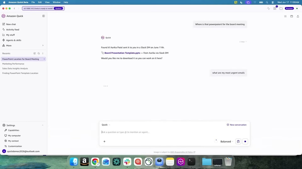Click the 'Where is that powerpoint' message bubble
Image resolution: width=302 pixels, height=169 pixels.
point(220,24)
